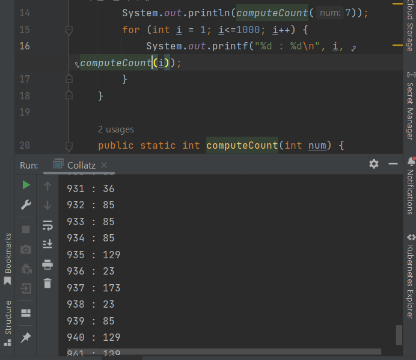This screenshot has height=360, width=416.
Task: Click line number 20 in gutter
Action: click(x=25, y=145)
